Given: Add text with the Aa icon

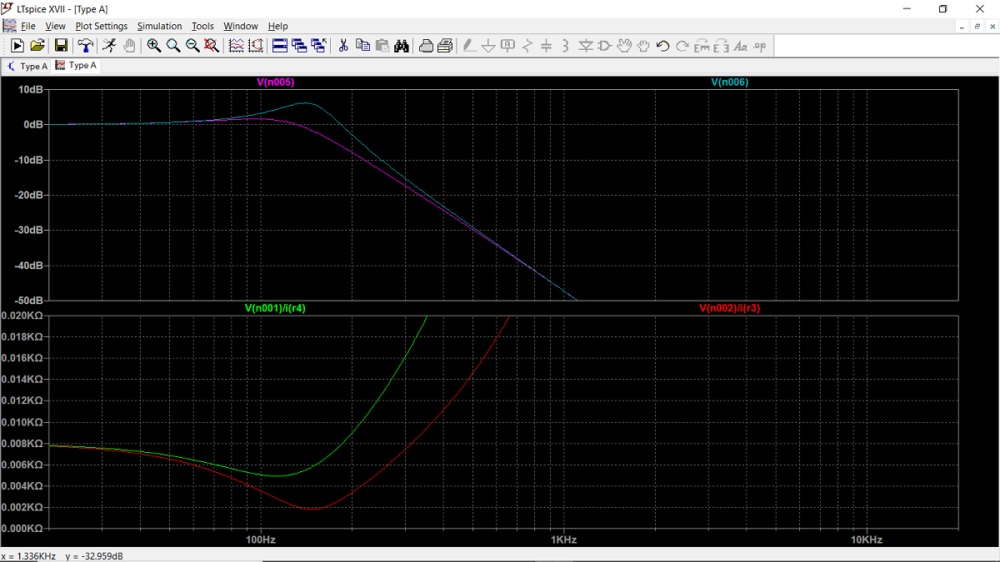Looking at the screenshot, I should click(740, 46).
